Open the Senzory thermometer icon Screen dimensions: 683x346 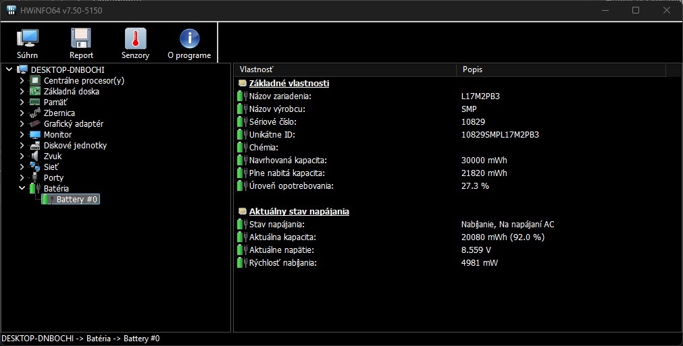[x=135, y=38]
